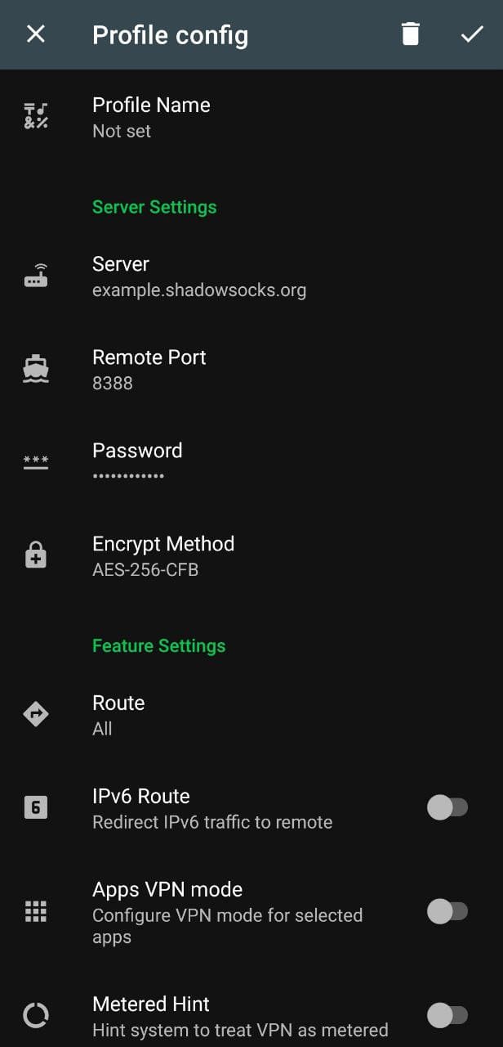Tap the Feature Settings section header
The image size is (503, 1047).
click(158, 646)
